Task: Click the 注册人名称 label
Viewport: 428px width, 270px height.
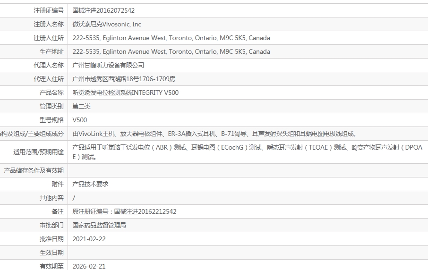Action: point(49,24)
